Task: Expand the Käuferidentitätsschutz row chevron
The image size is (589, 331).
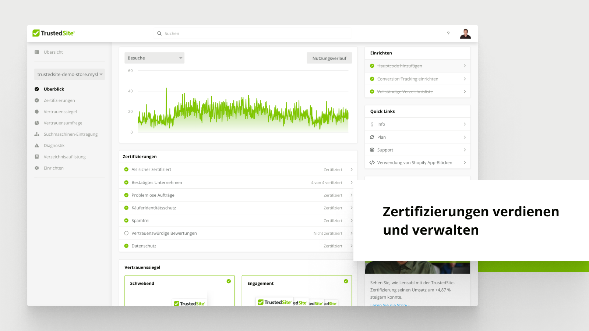Action: pyautogui.click(x=352, y=208)
